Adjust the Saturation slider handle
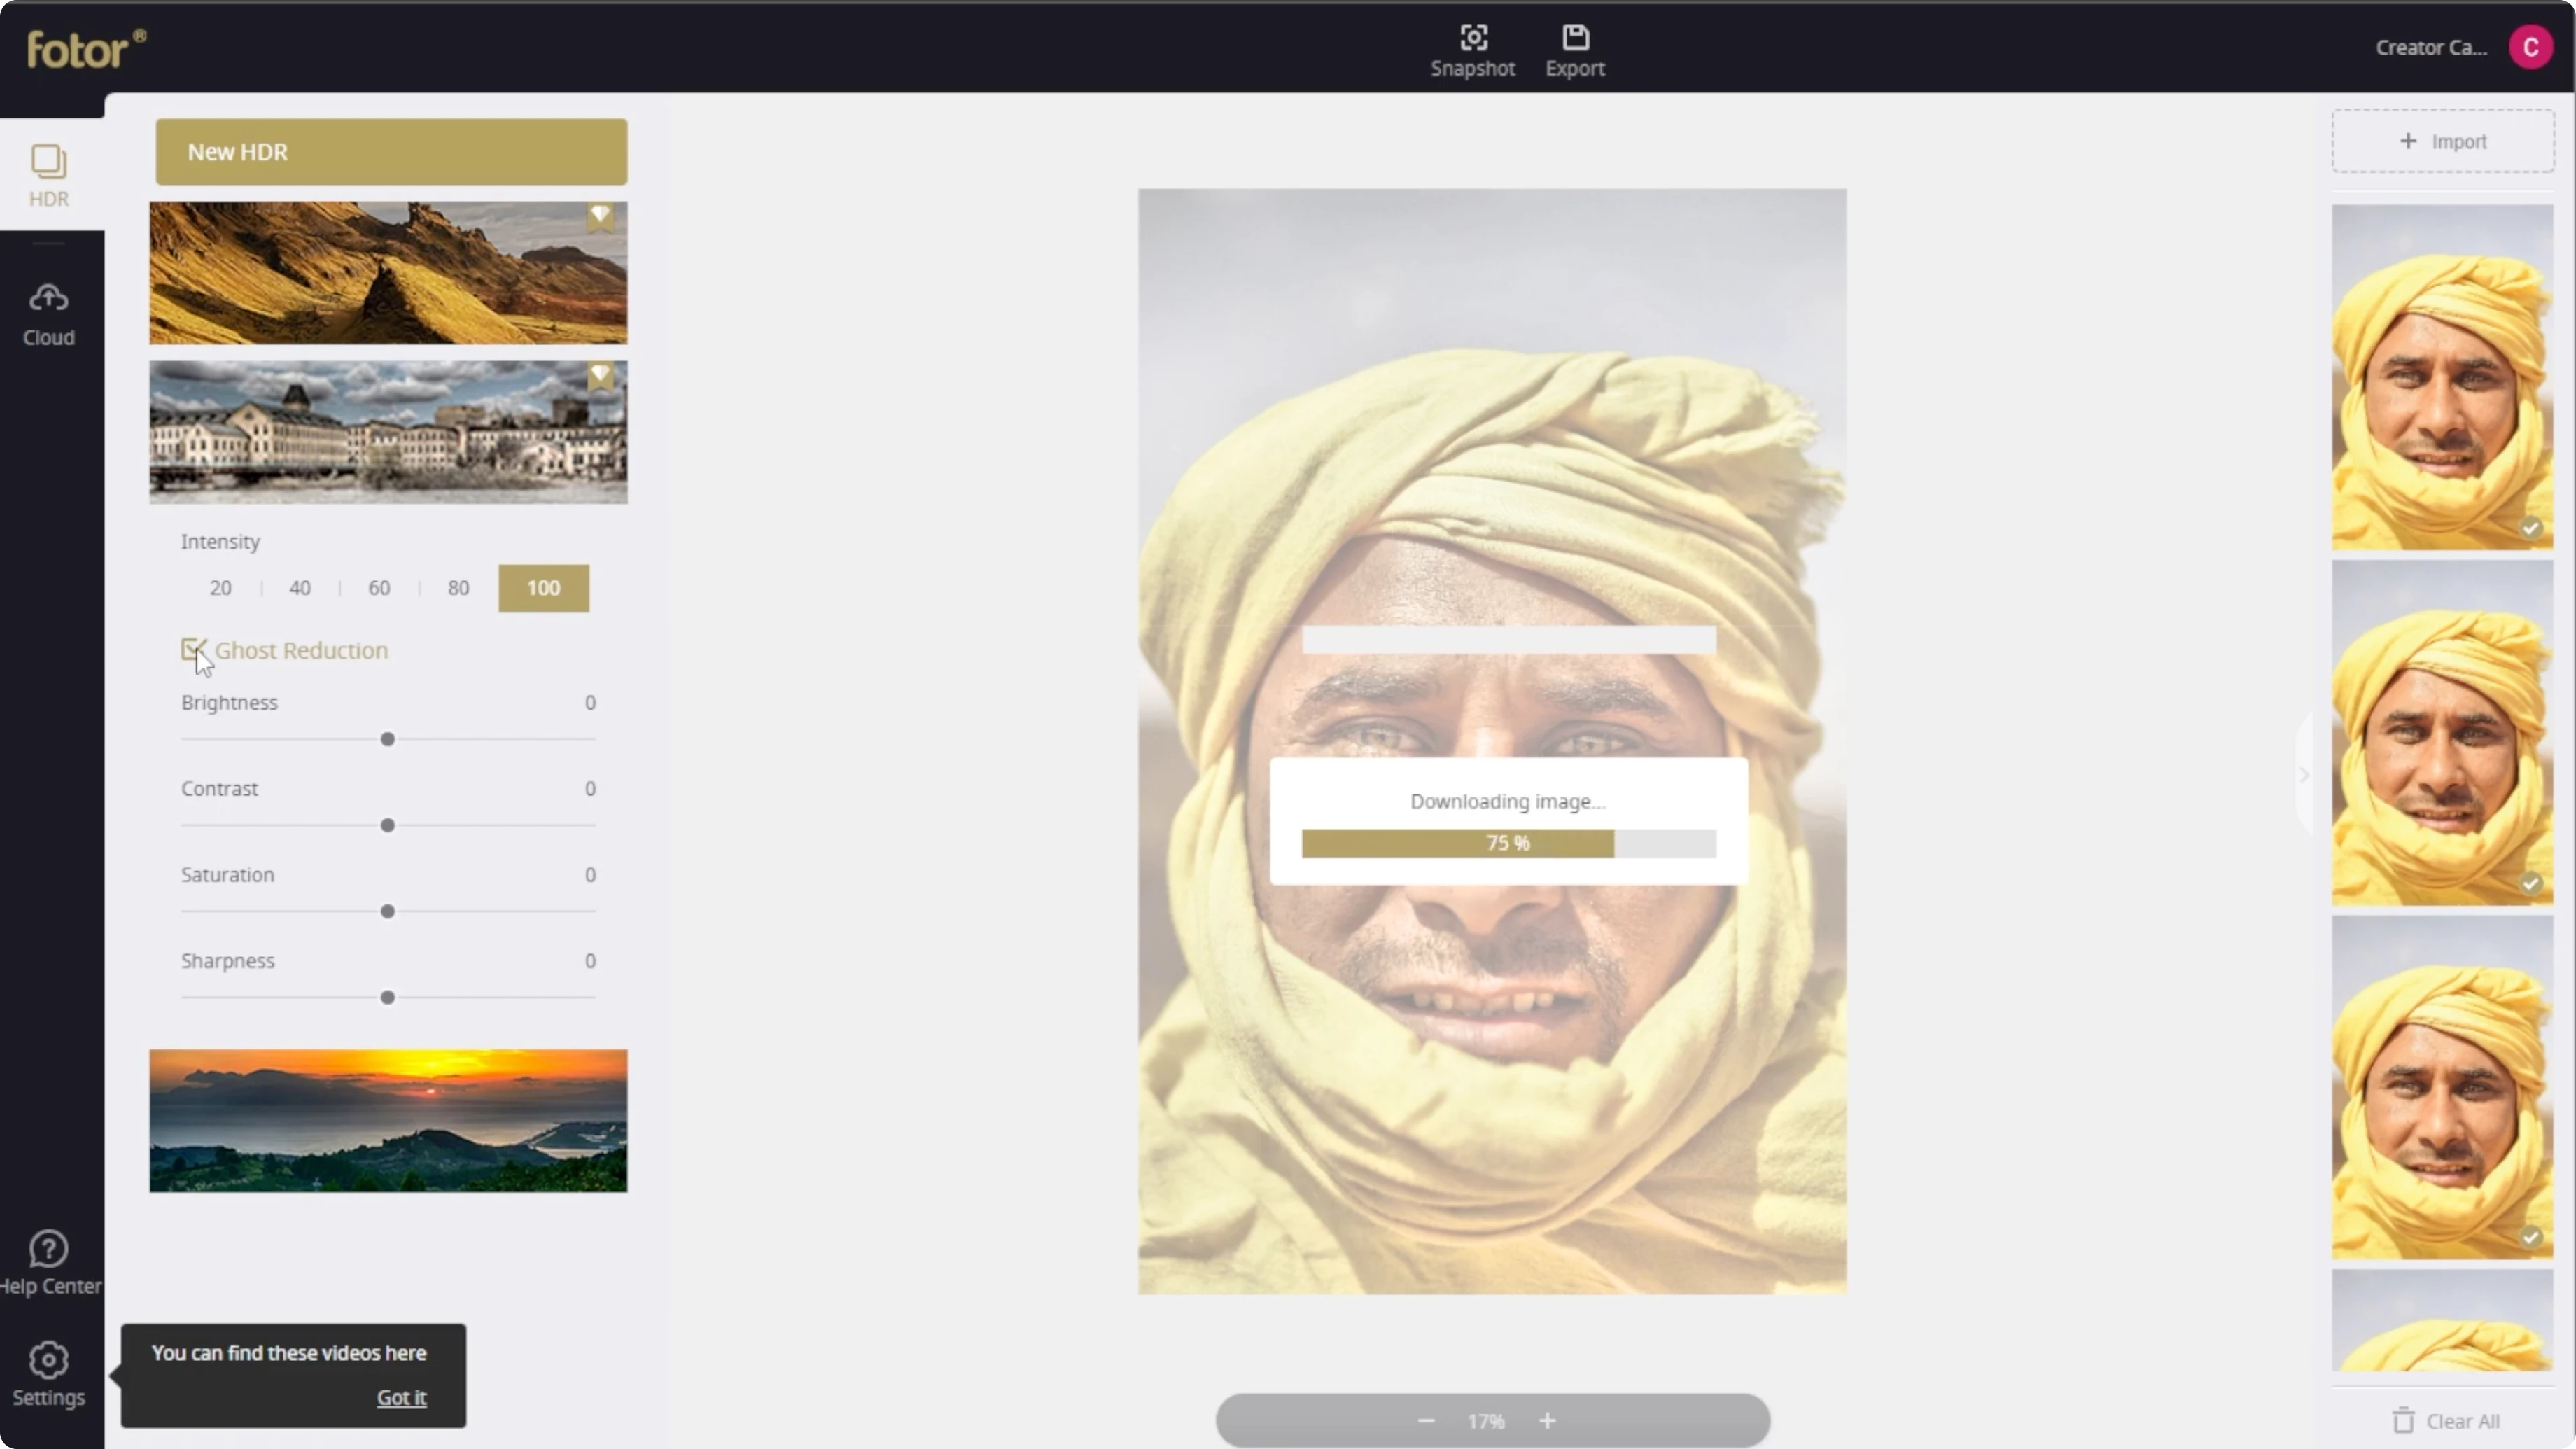The image size is (2576, 1449). 387,911
